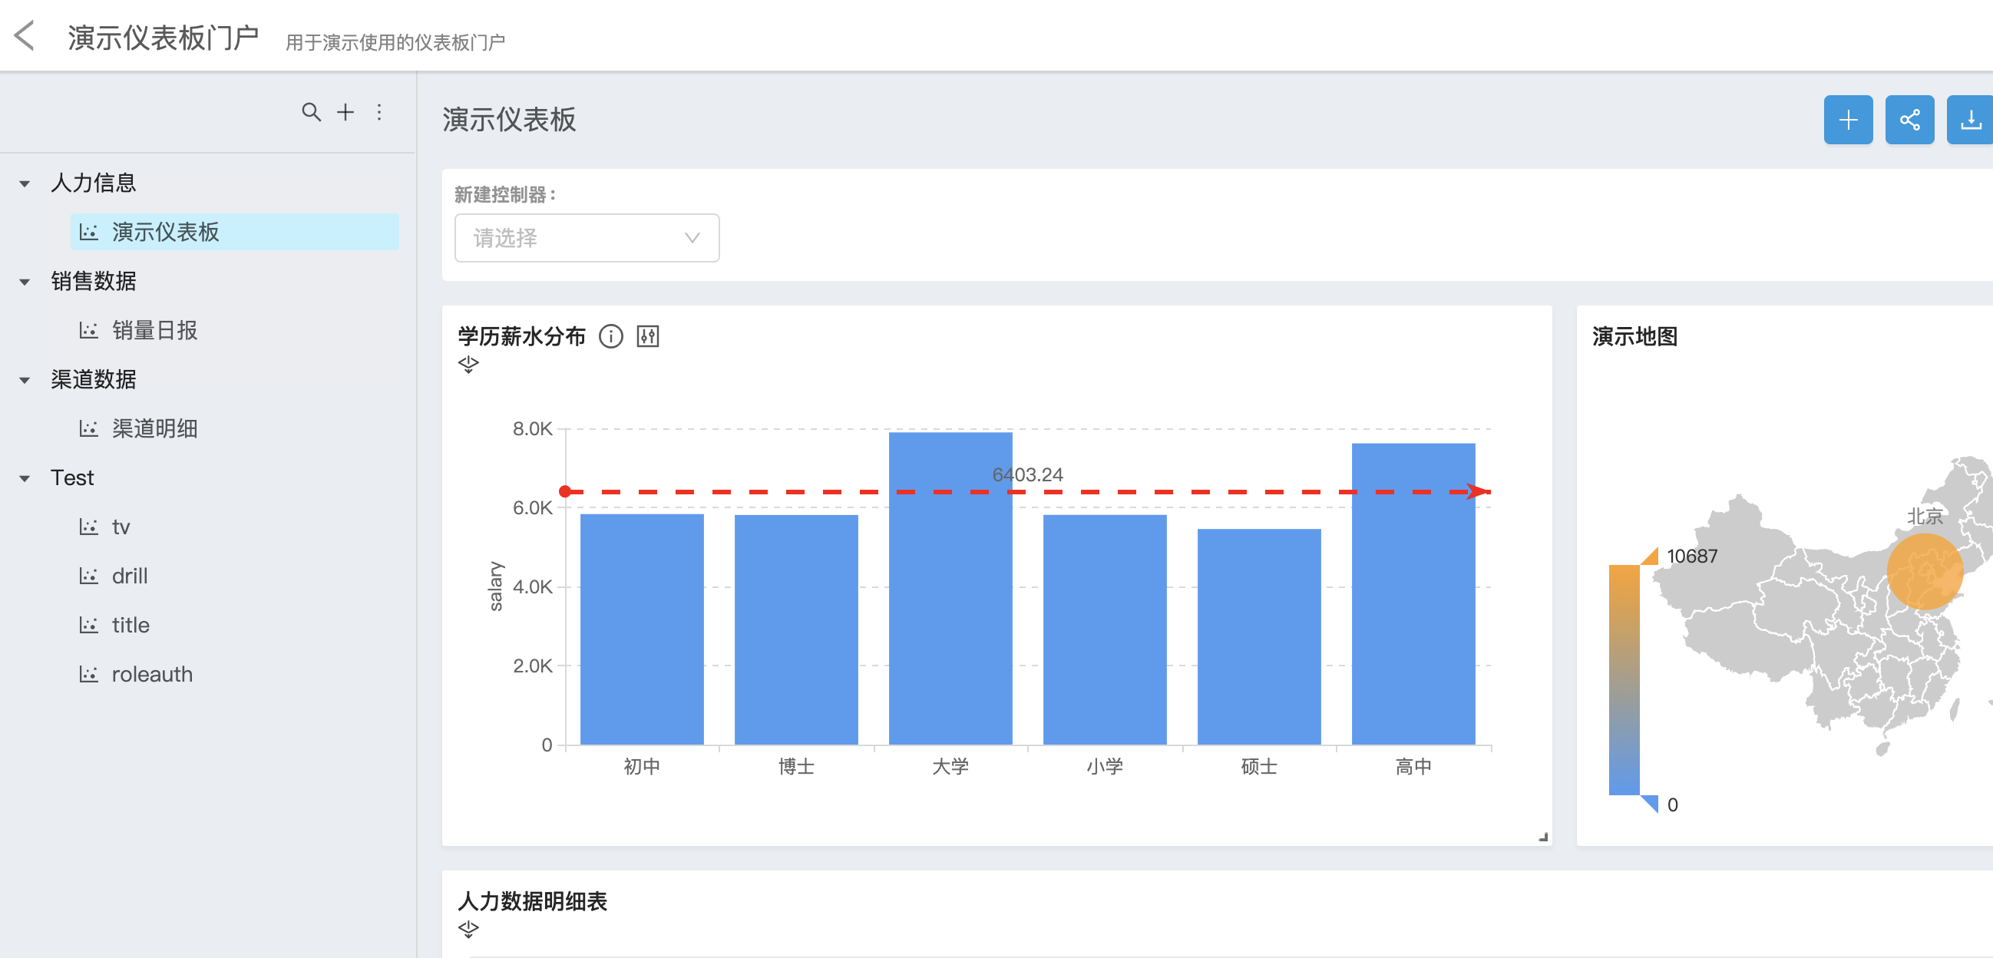Select 销量日报 dashboard in sidebar

[155, 330]
